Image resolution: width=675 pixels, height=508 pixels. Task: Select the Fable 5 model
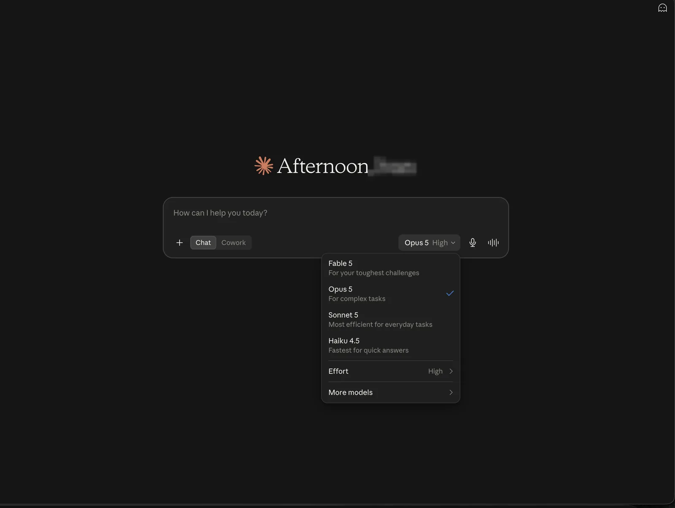[x=391, y=268]
